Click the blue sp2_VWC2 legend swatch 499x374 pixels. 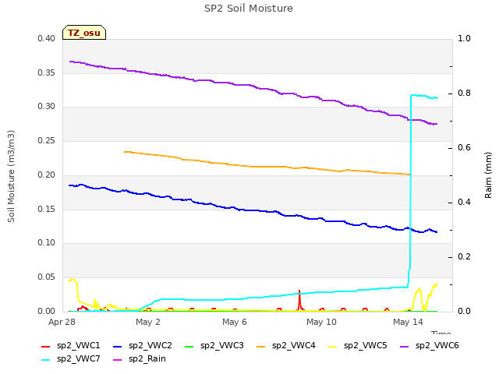pyautogui.click(x=118, y=347)
